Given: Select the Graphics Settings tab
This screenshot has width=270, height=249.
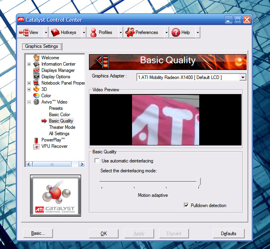Looking at the screenshot, I should [x=42, y=46].
